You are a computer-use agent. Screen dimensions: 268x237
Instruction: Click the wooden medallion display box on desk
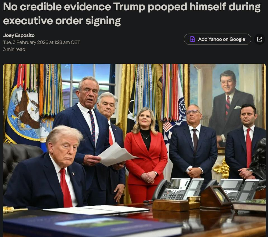[216, 197]
